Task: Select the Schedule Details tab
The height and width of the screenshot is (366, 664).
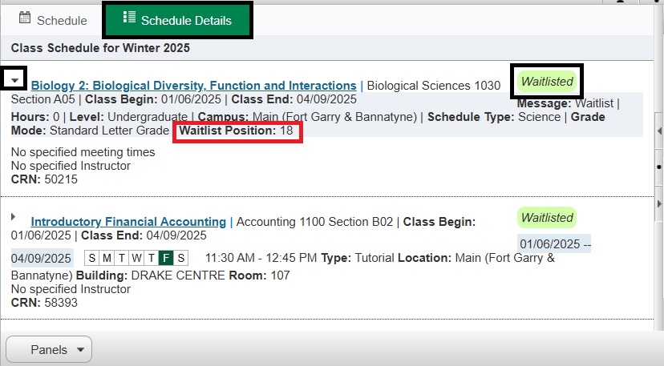Action: tap(177, 20)
